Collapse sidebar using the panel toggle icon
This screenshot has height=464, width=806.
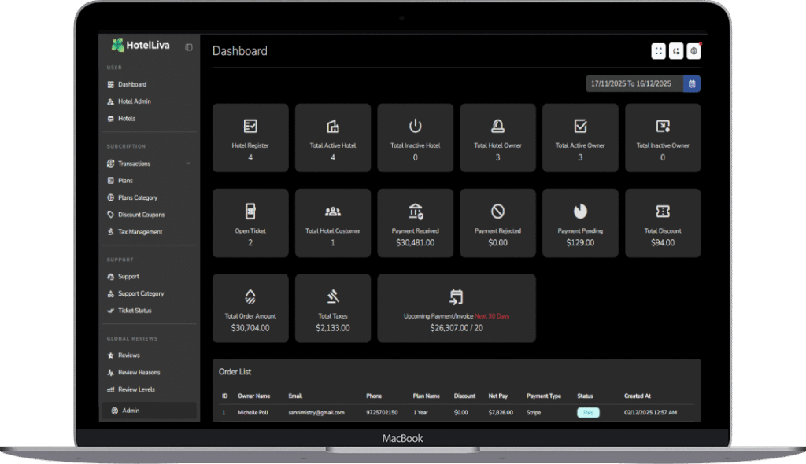(x=189, y=47)
